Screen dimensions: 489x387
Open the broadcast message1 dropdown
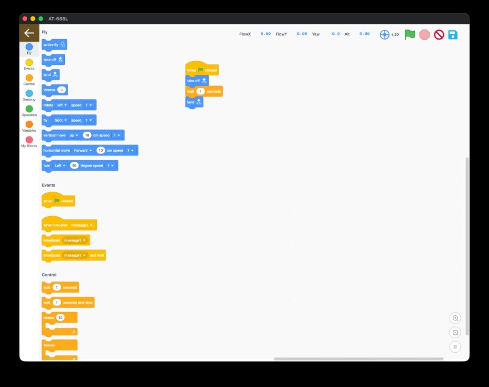pyautogui.click(x=75, y=240)
